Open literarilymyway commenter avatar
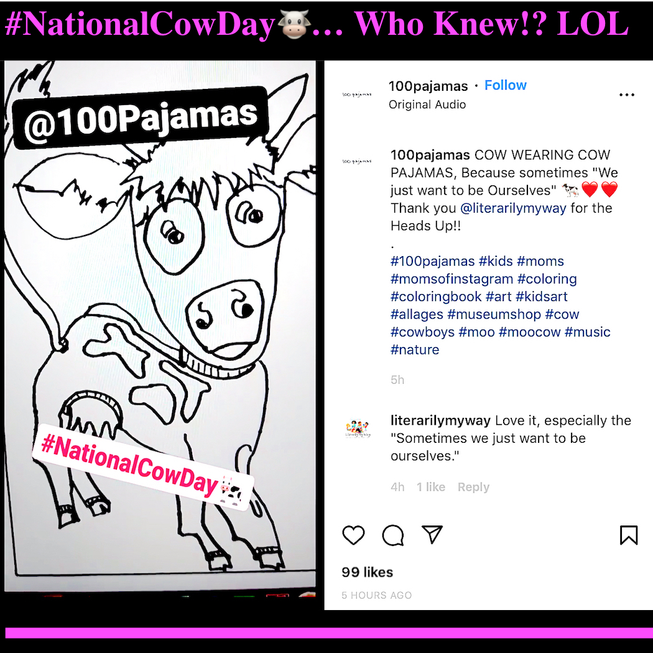 point(358,428)
